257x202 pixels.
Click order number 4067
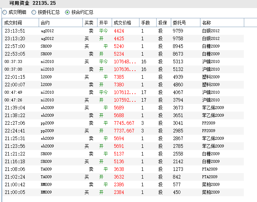[x=178, y=92]
